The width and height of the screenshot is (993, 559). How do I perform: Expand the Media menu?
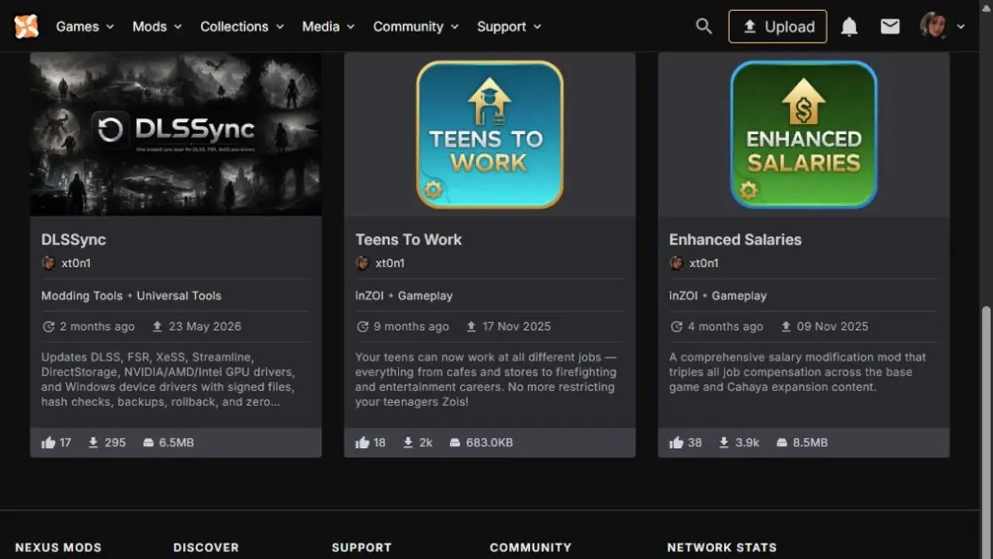click(328, 26)
